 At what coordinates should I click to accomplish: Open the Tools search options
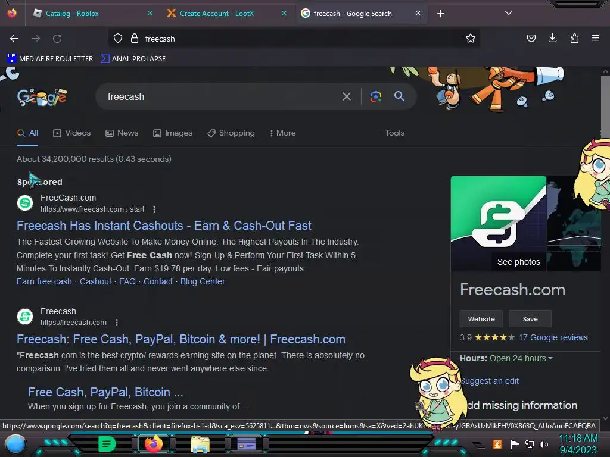[394, 133]
